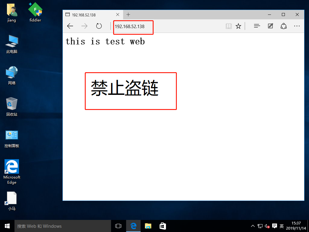Select the 小马 desktop shortcut
309x232 pixels.
12,201
